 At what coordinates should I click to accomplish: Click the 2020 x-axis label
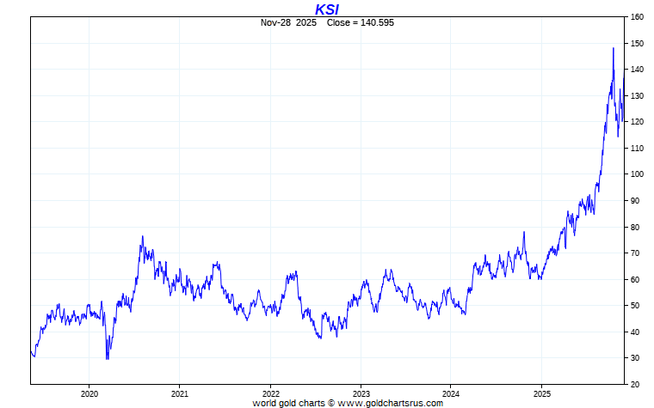click(x=89, y=394)
